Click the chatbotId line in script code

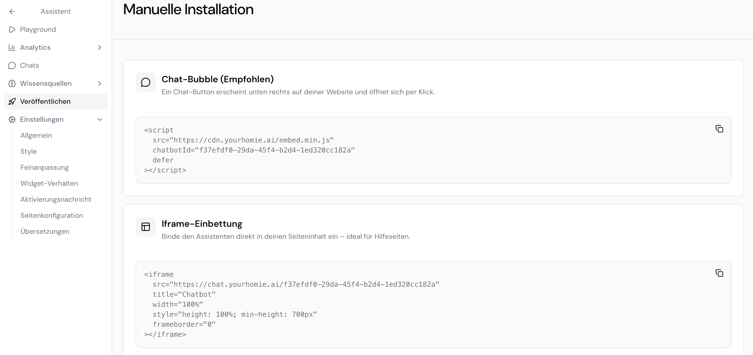click(x=254, y=150)
